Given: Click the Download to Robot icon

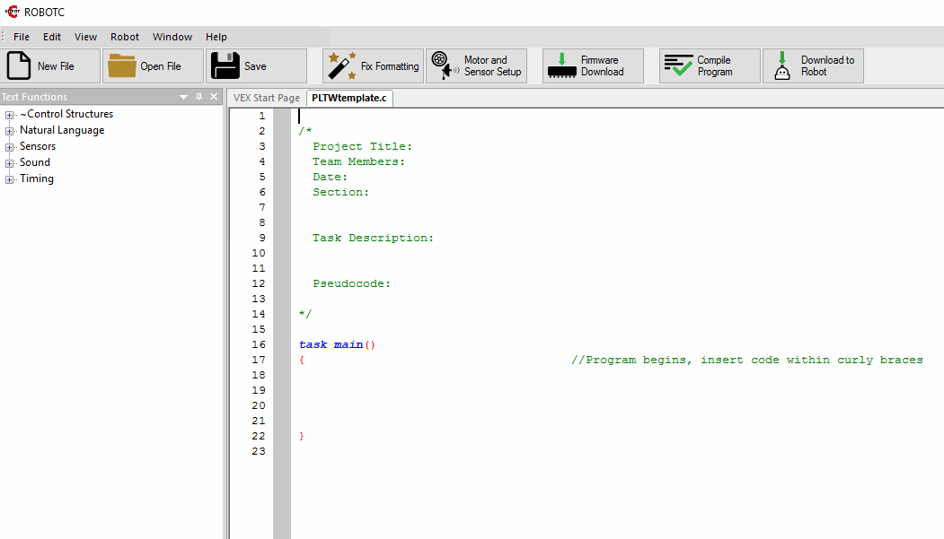Looking at the screenshot, I should click(782, 66).
